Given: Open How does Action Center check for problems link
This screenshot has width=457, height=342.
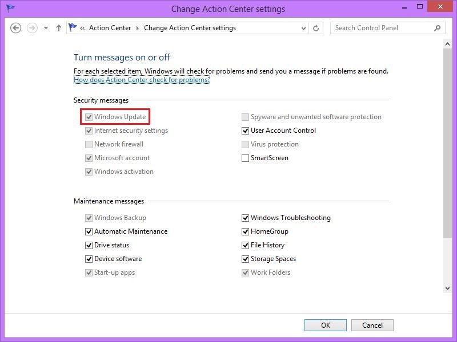Looking at the screenshot, I should pos(142,80).
